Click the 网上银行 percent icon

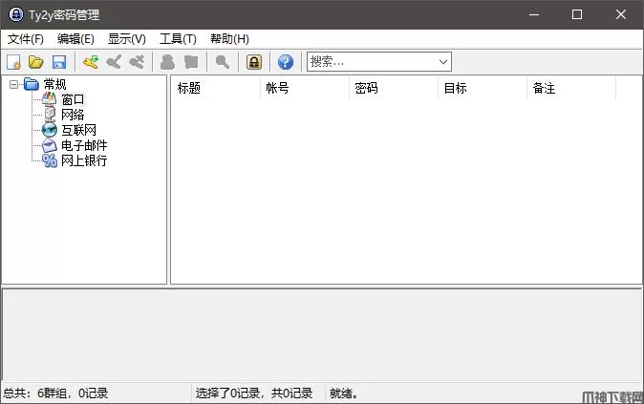[x=50, y=160]
